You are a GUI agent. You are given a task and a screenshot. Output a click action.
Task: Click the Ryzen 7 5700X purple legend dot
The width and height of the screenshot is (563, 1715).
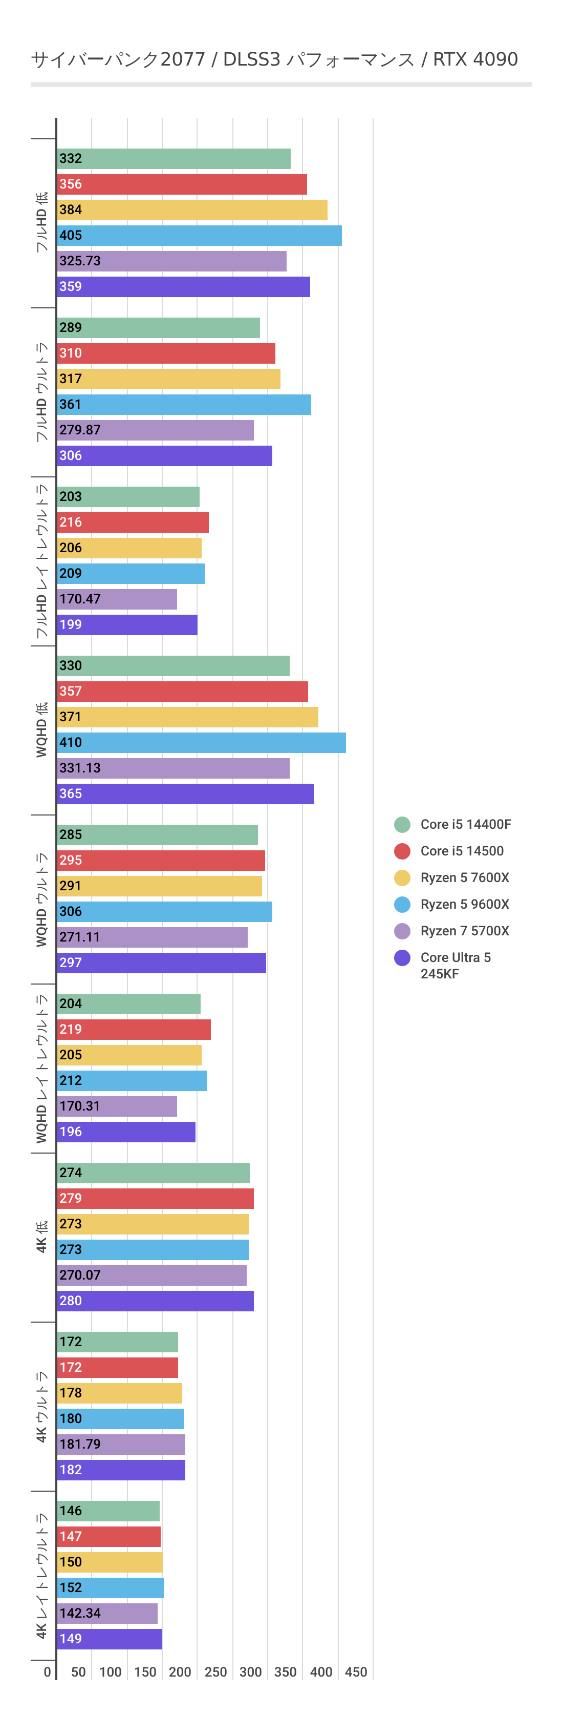click(x=402, y=931)
